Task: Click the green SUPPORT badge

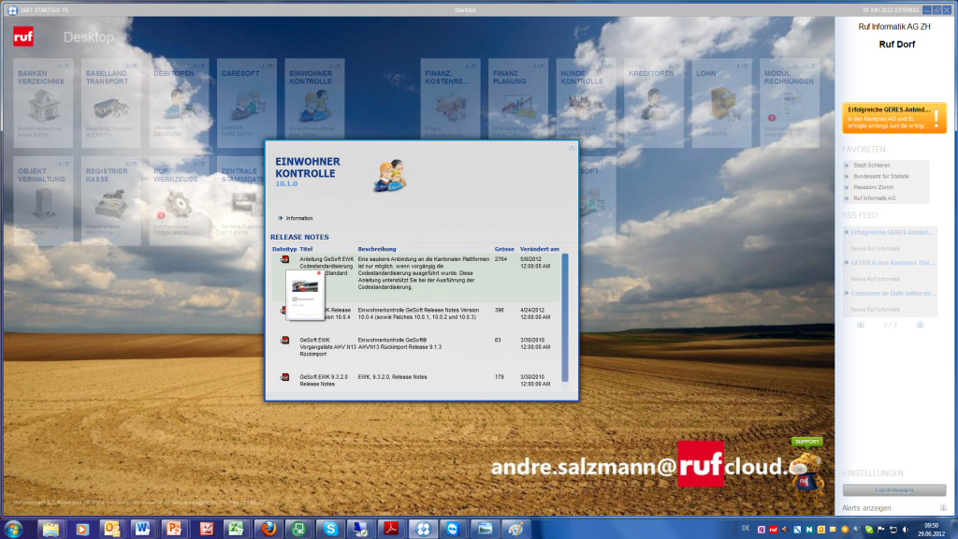Action: [806, 441]
